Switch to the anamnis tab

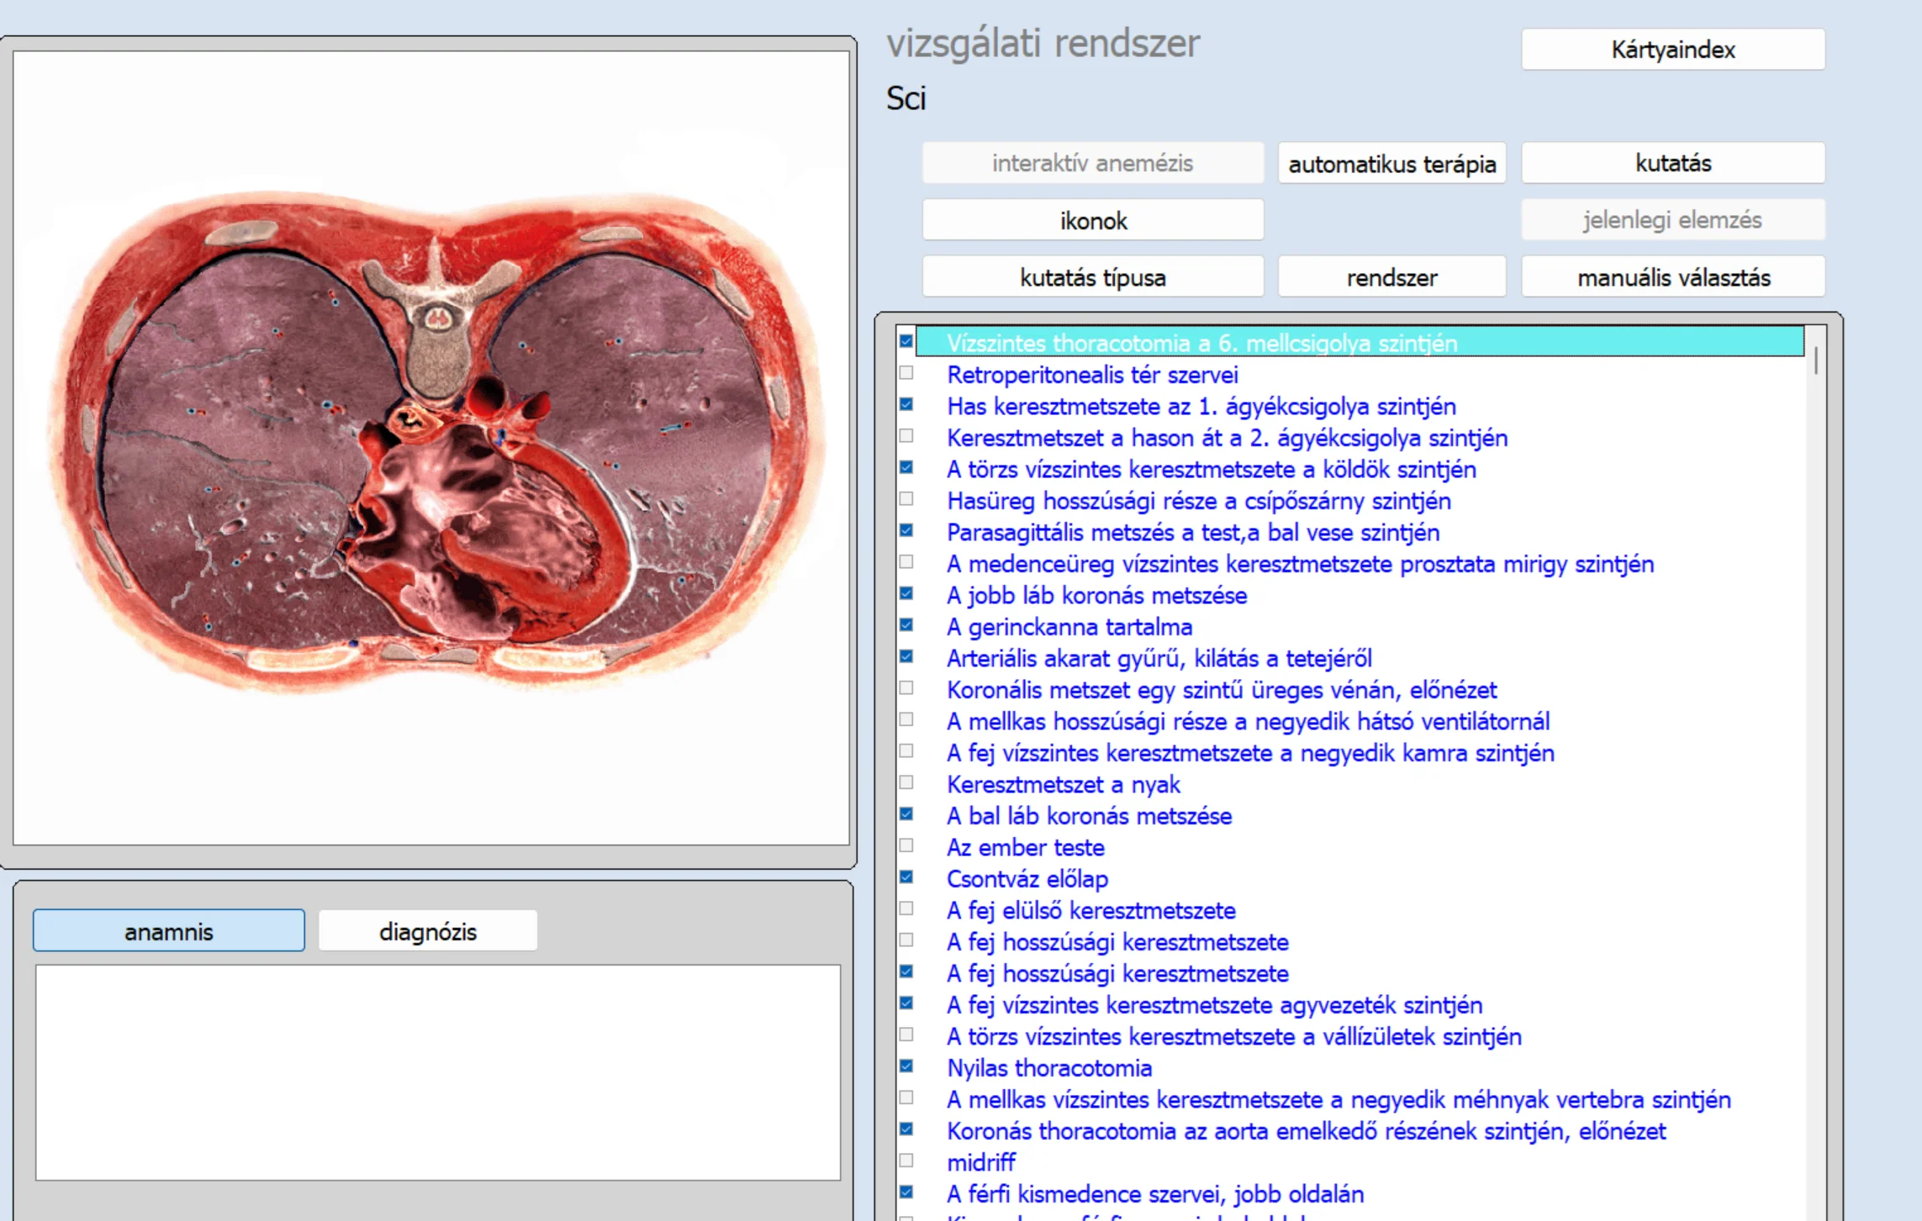(x=169, y=931)
